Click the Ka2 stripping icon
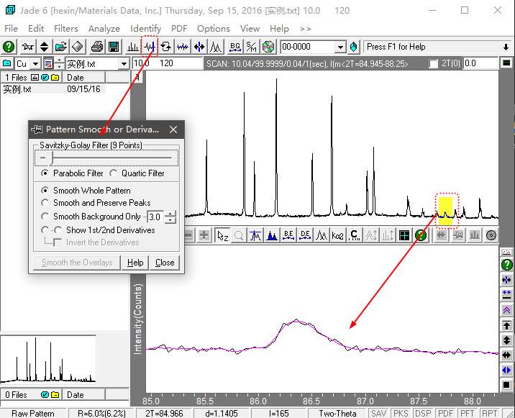515x418 pixels. click(337, 235)
